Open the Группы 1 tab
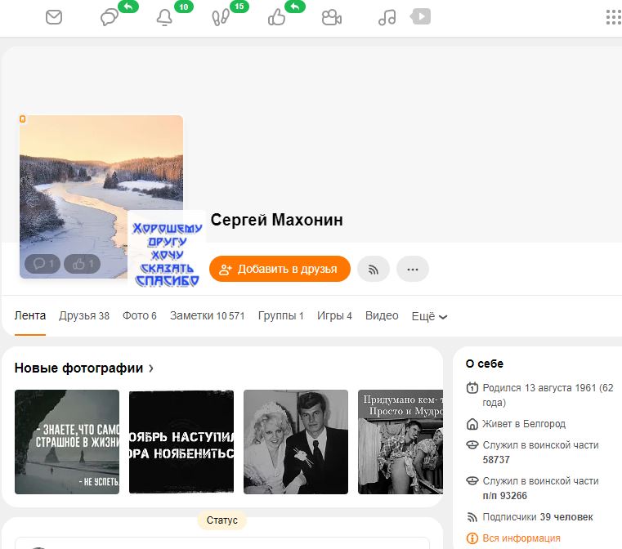 pyautogui.click(x=281, y=316)
